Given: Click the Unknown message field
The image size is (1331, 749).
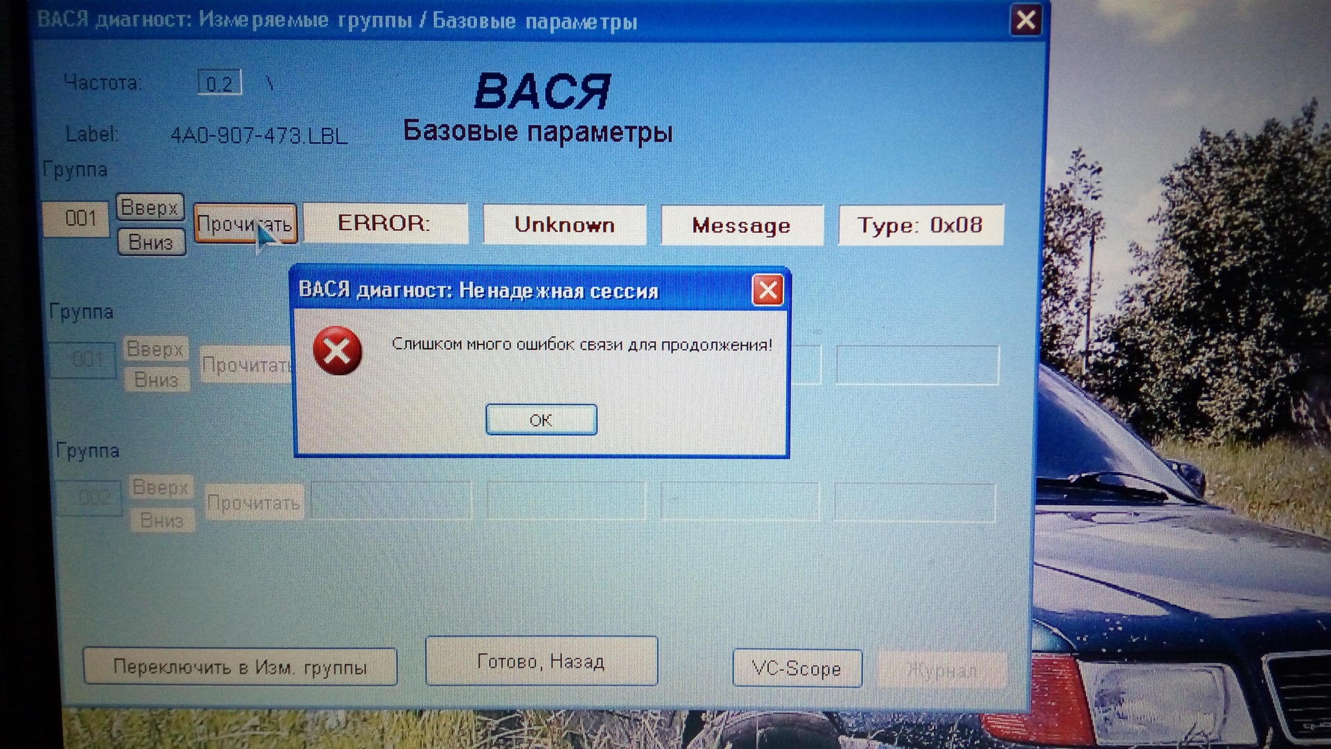Looking at the screenshot, I should (564, 224).
